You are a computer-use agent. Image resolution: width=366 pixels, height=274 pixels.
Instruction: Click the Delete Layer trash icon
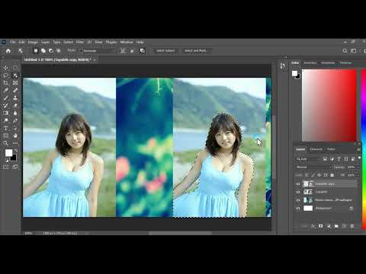[x=352, y=226]
